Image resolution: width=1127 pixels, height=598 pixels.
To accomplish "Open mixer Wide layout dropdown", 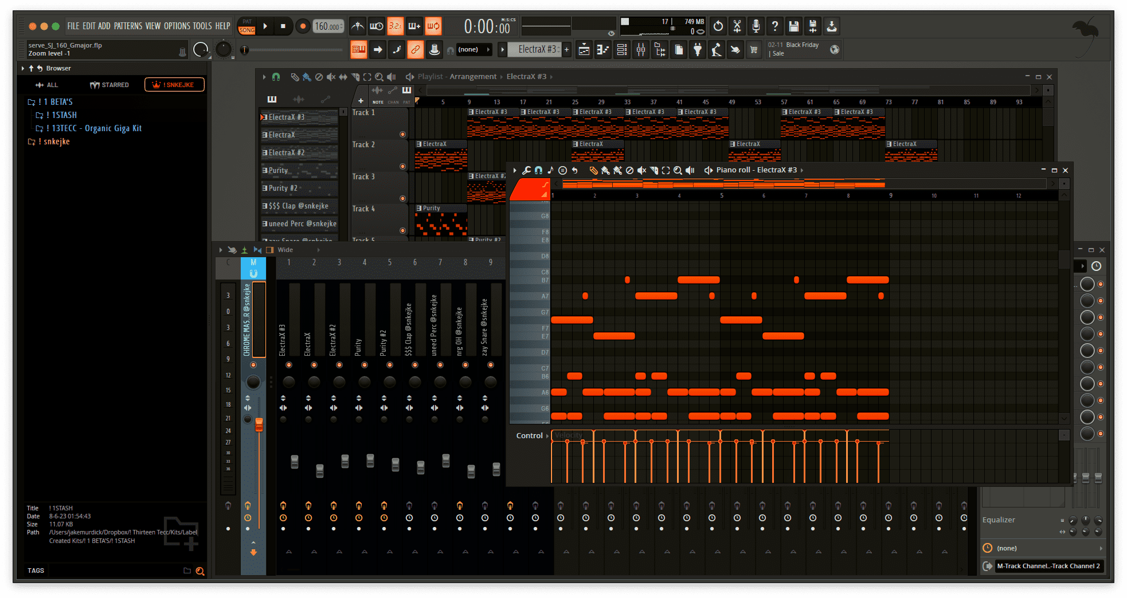I will click(x=285, y=250).
